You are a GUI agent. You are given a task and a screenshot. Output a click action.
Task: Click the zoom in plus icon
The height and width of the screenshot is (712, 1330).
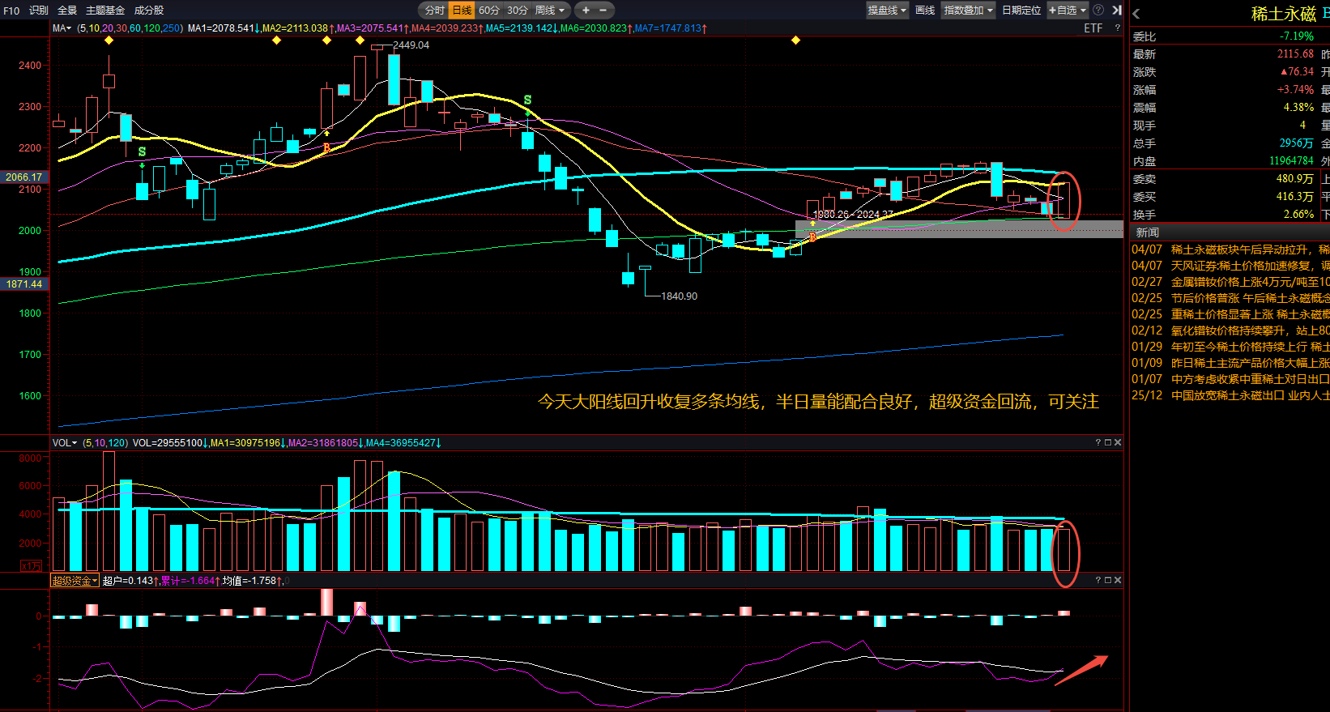point(586,11)
